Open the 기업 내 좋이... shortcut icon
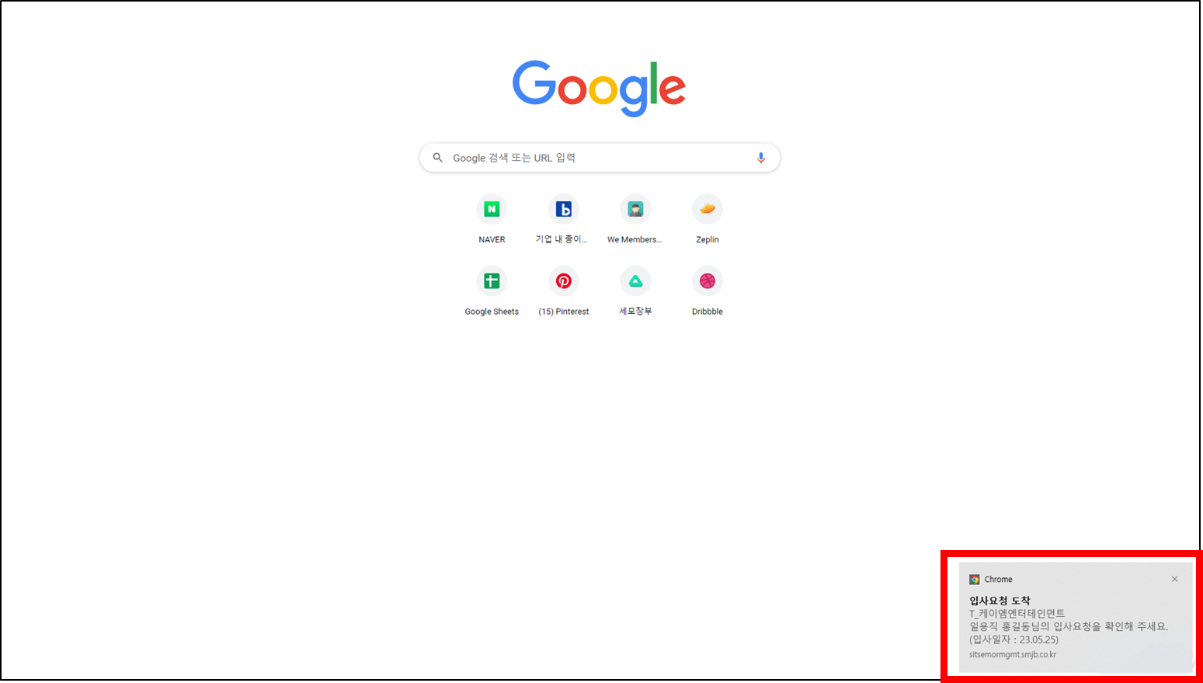The width and height of the screenshot is (1203, 683). pyautogui.click(x=564, y=209)
